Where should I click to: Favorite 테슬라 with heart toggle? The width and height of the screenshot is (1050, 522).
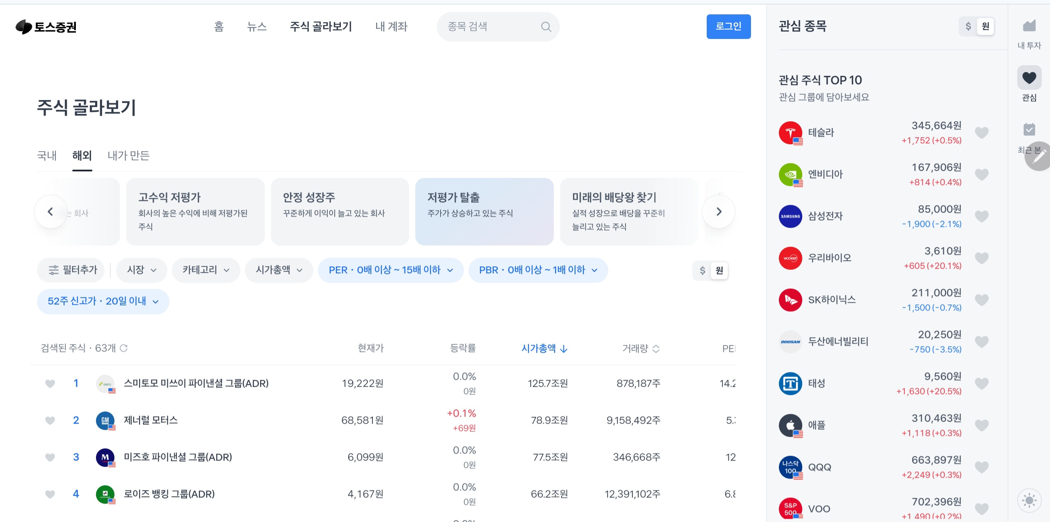982,133
